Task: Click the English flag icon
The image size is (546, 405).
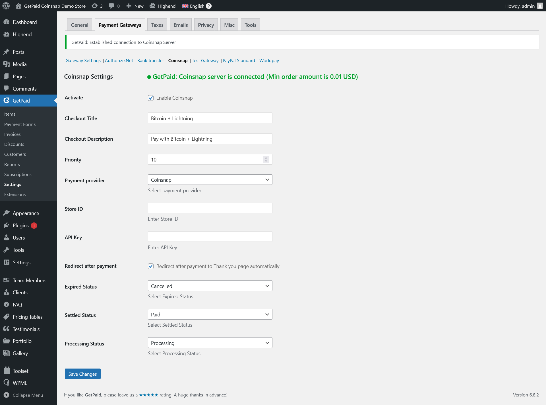Action: 185,6
